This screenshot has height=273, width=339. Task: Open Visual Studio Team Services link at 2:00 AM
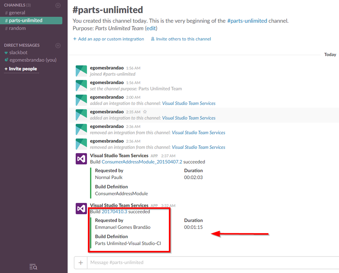point(189,103)
